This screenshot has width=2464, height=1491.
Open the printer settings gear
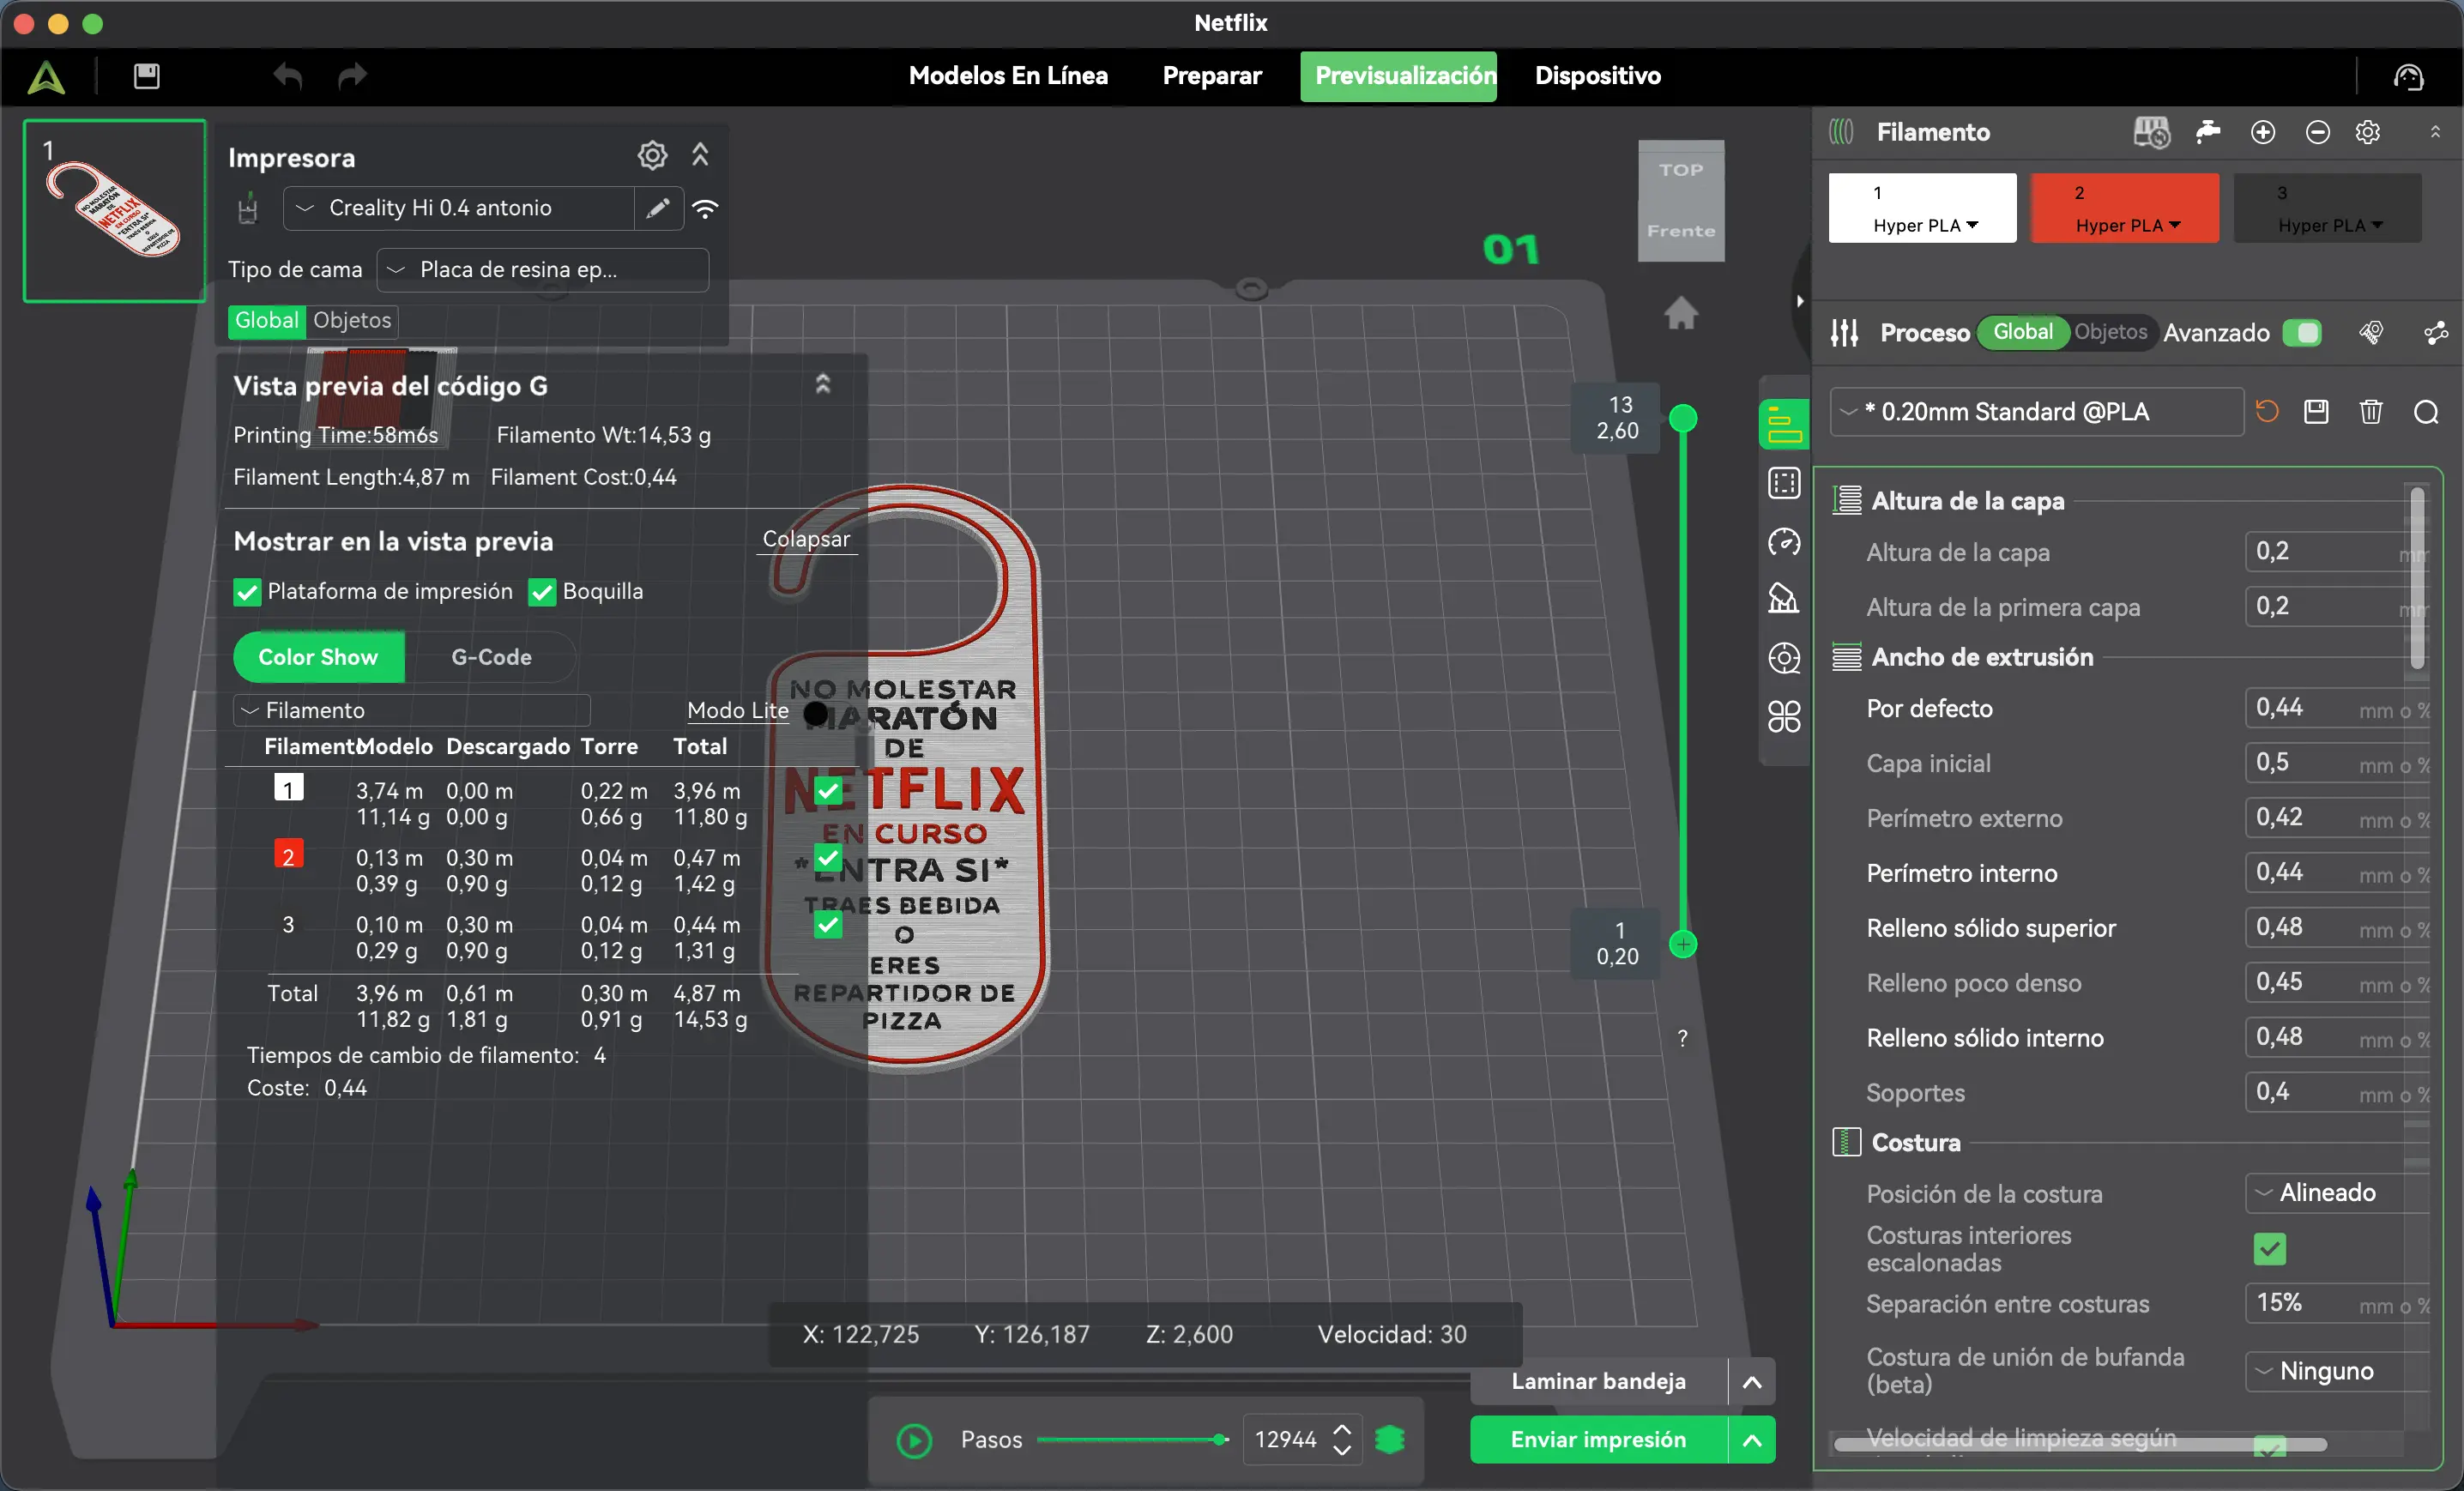point(652,155)
